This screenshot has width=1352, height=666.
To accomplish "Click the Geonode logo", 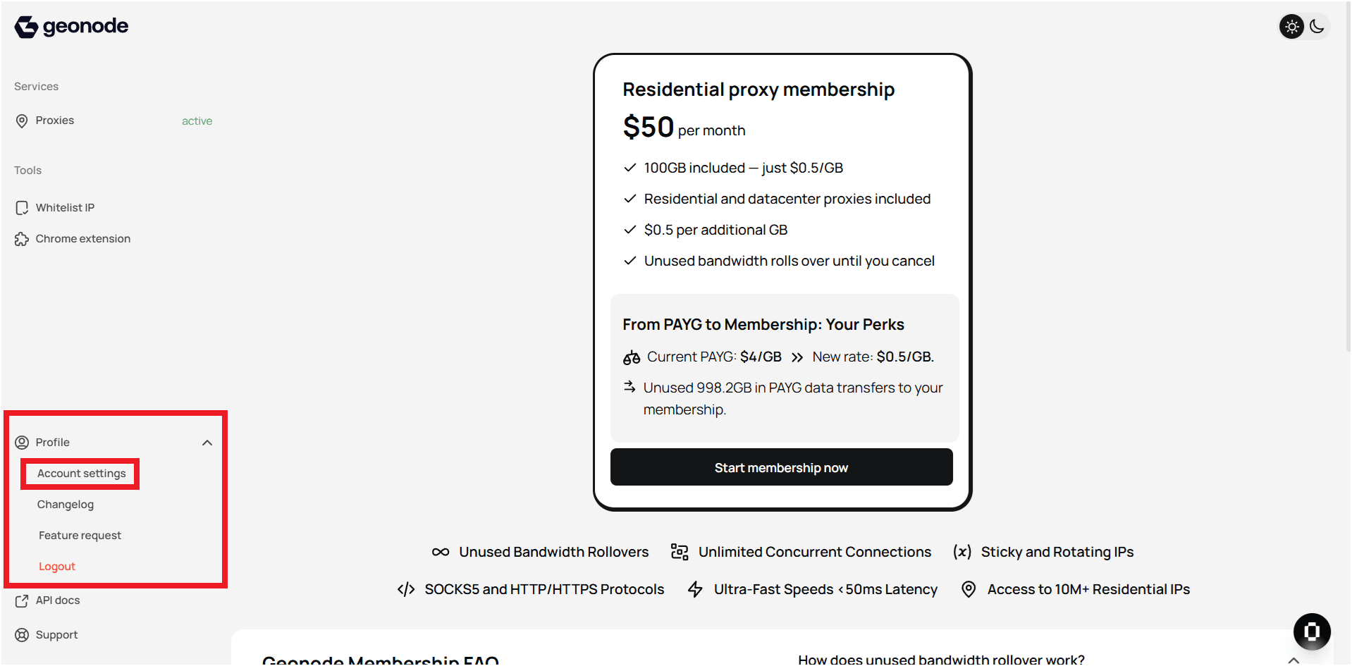I will [x=71, y=27].
